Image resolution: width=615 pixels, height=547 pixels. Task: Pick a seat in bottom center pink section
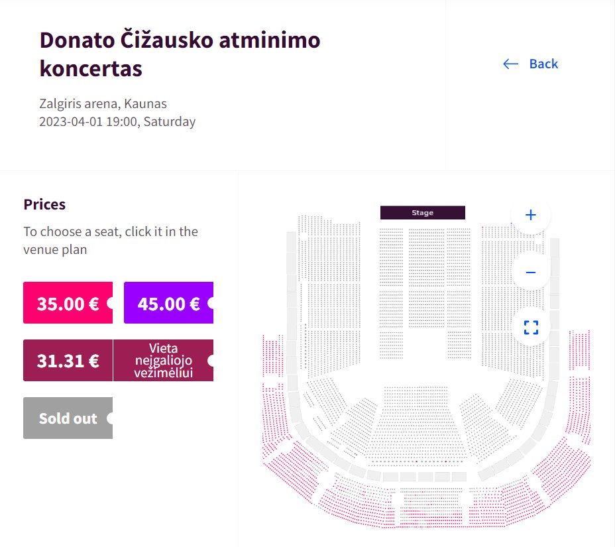tap(431, 506)
